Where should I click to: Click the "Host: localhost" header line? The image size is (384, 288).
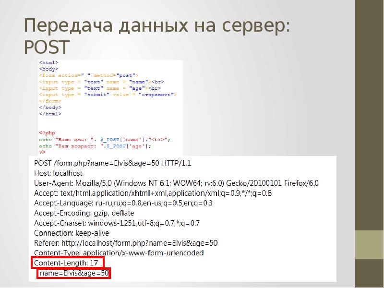tap(58, 173)
